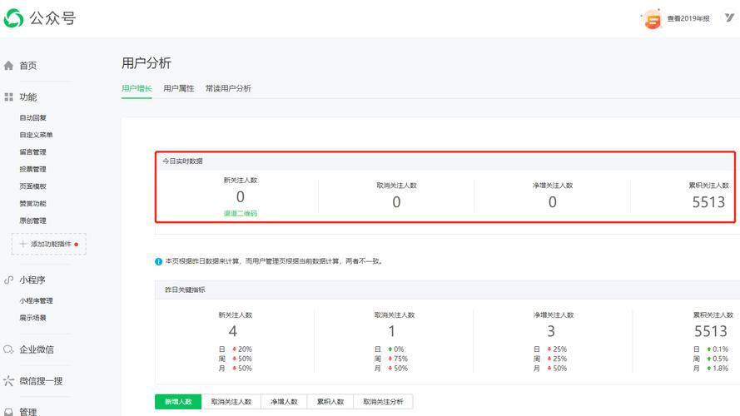740x416 pixels.
Task: Open the 常读用户分析 tab
Action: pyautogui.click(x=228, y=88)
